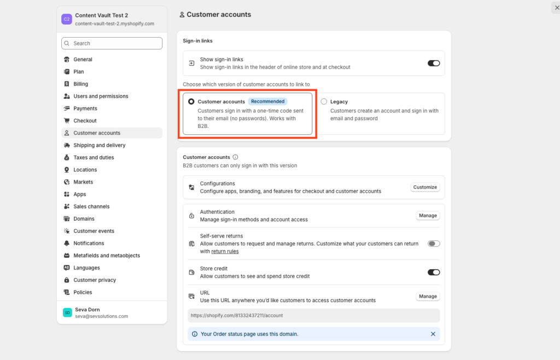Click the Customer privacy lock icon
Screen dimensions: 560x360
click(x=67, y=280)
